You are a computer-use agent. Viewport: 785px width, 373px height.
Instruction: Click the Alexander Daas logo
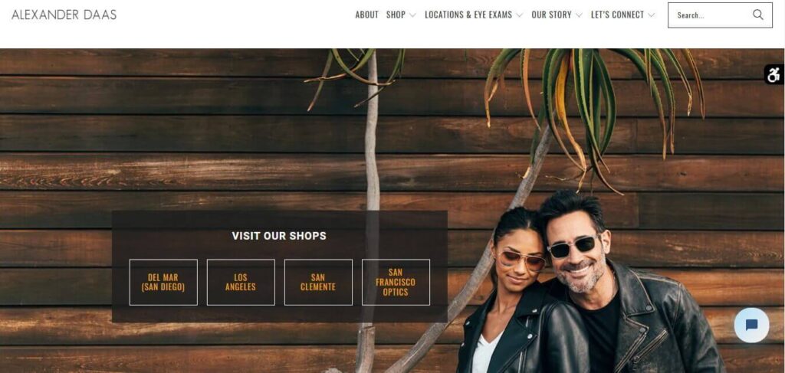[x=64, y=15]
